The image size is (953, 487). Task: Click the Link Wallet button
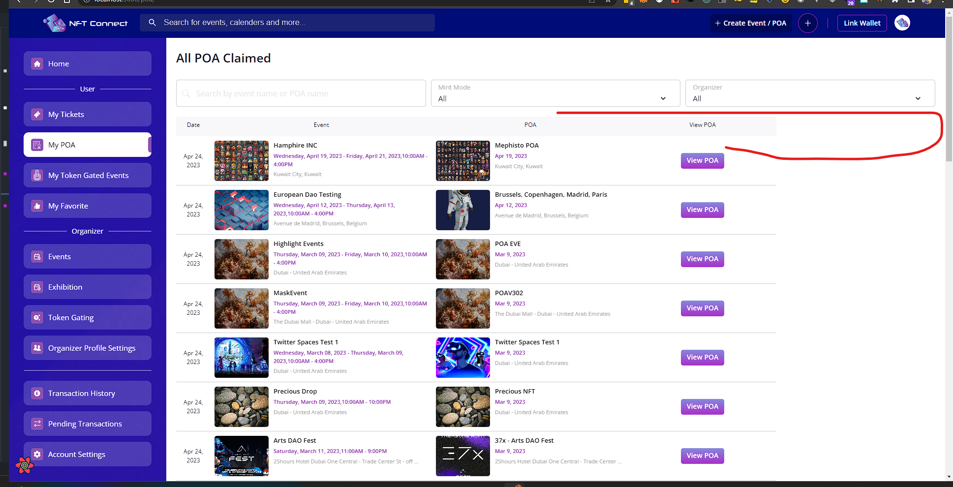pos(862,23)
